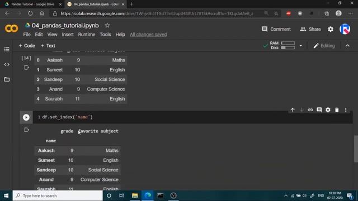
Task: Click the ABP extension icon
Action: pyautogui.click(x=289, y=13)
